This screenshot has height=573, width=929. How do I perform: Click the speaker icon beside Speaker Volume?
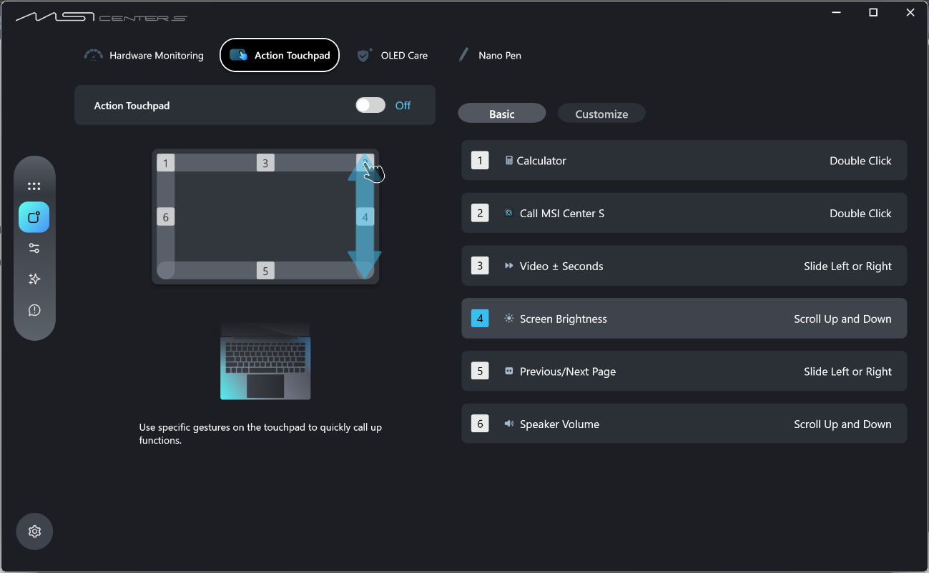[508, 424]
